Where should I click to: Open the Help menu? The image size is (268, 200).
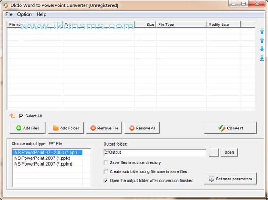pyautogui.click(x=42, y=14)
